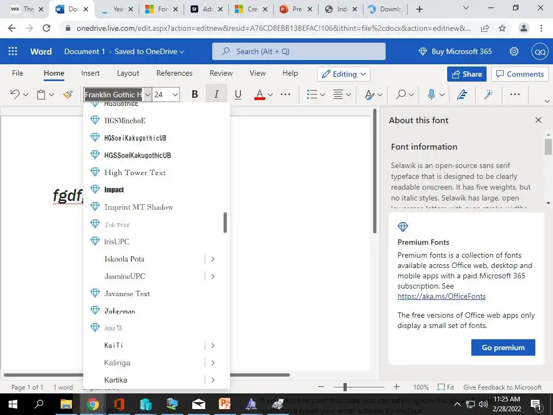Click the paragraph alignment icon
The image size is (553, 415).
pos(338,94)
